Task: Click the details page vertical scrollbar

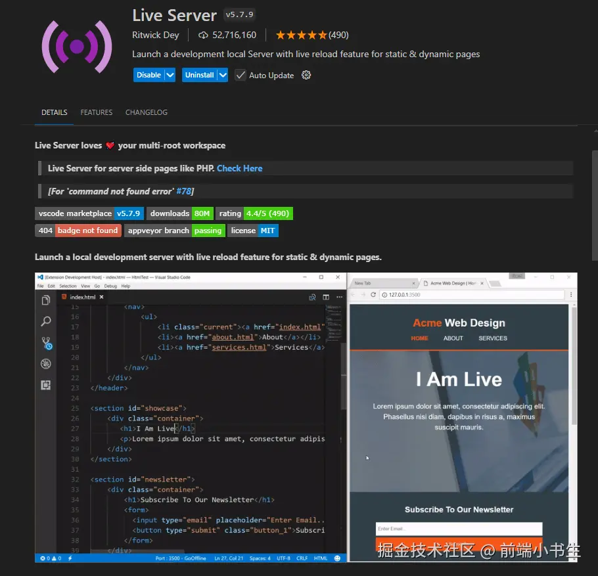Action: pyautogui.click(x=595, y=206)
